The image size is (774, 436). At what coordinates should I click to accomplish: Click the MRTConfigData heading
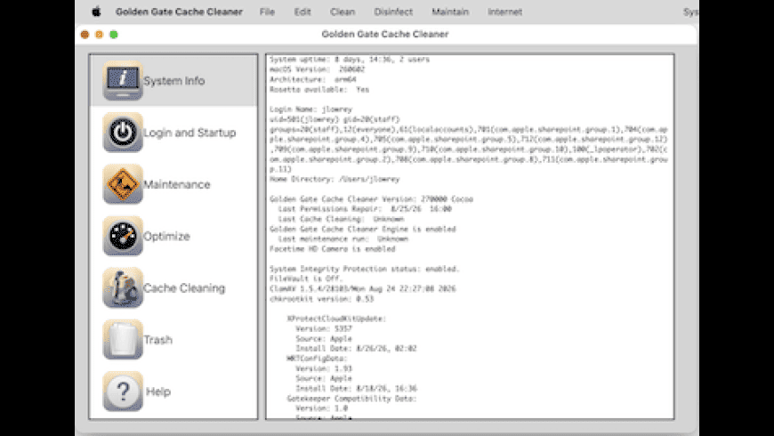(317, 359)
